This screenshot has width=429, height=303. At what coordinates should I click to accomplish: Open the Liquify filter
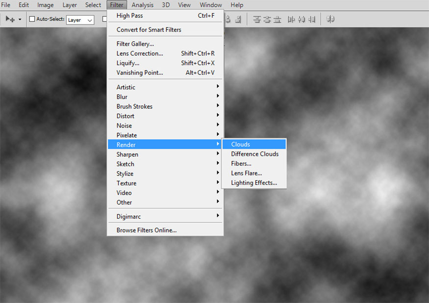pos(165,63)
